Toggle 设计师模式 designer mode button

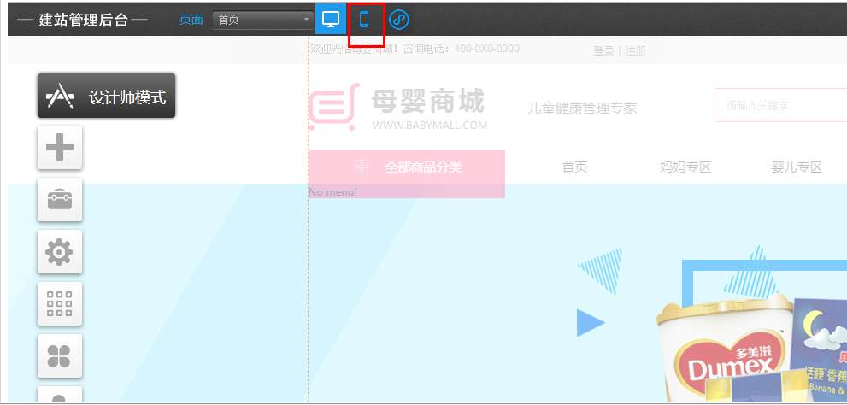coord(106,97)
